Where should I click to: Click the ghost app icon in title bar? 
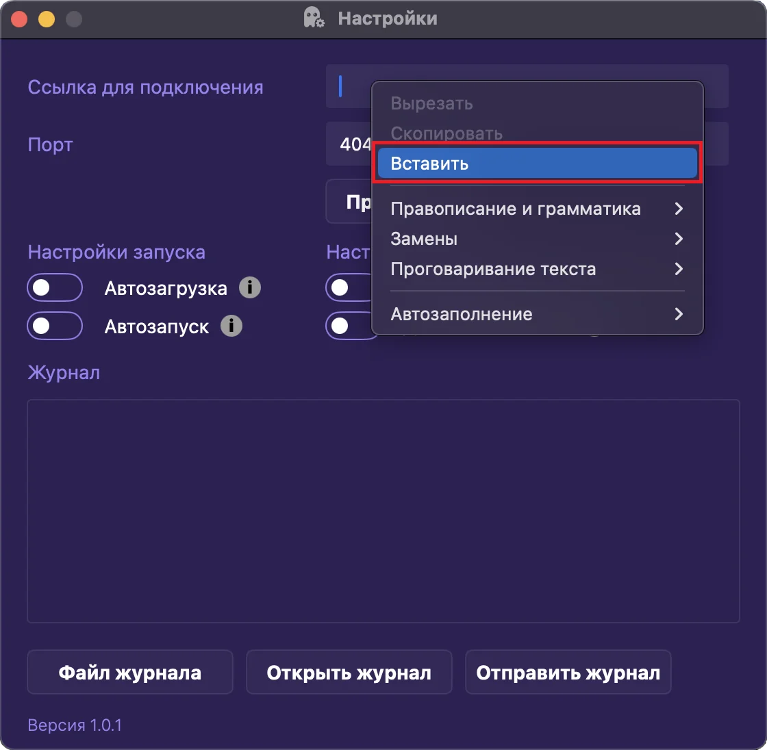pyautogui.click(x=314, y=18)
